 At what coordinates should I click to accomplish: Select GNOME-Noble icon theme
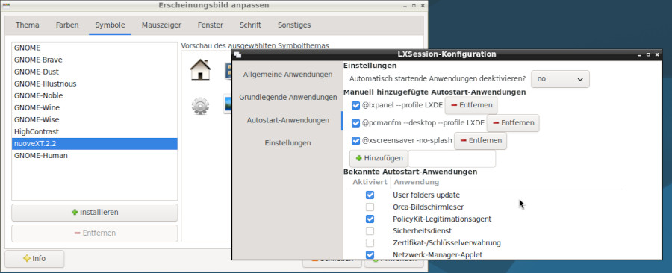point(95,96)
